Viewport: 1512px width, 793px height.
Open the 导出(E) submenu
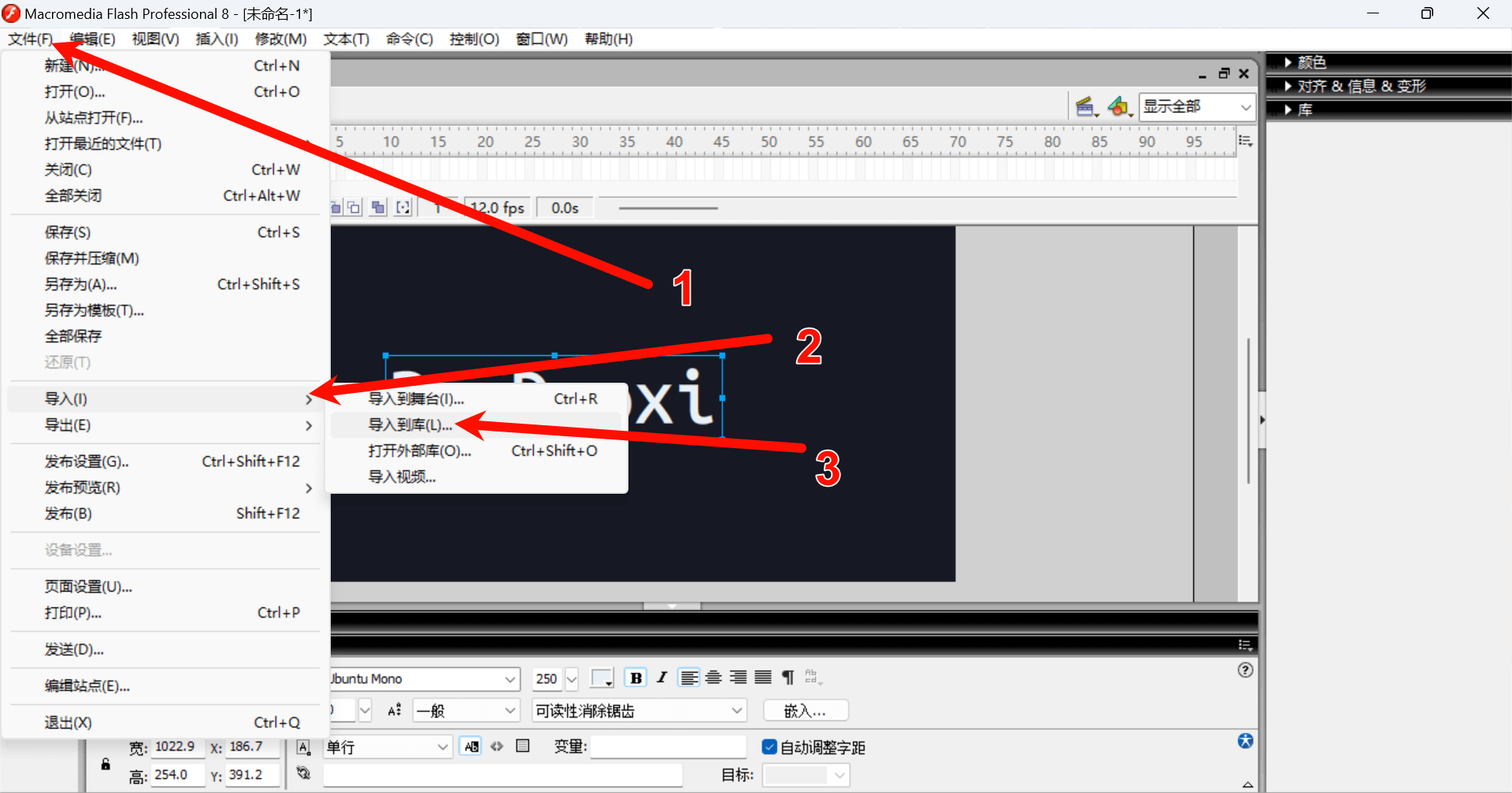coord(165,425)
